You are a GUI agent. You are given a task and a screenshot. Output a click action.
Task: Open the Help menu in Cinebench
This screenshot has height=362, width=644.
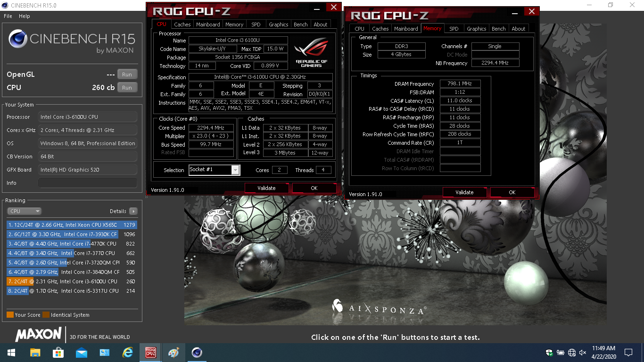tap(25, 16)
